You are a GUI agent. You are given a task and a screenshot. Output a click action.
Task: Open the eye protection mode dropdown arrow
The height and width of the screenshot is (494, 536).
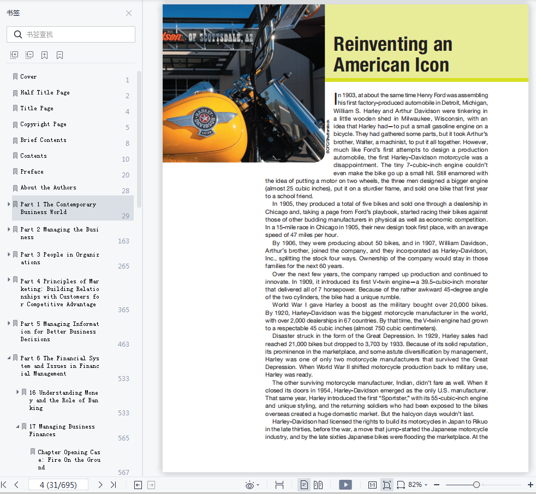point(258,485)
